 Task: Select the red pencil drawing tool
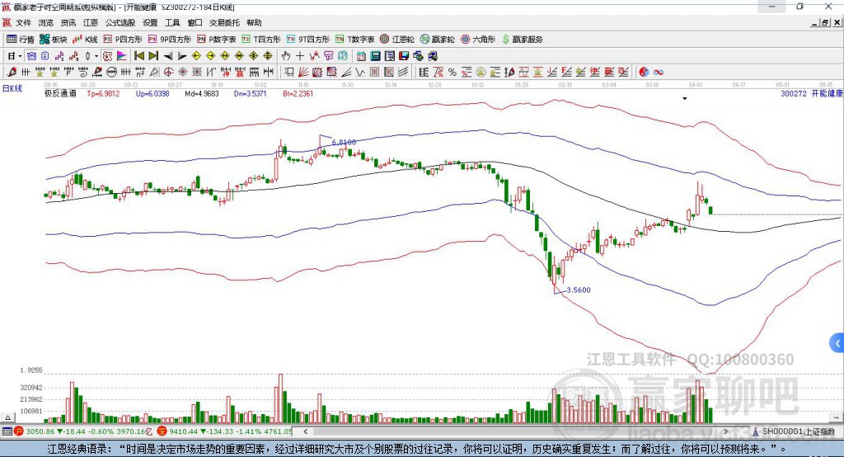[x=12, y=73]
